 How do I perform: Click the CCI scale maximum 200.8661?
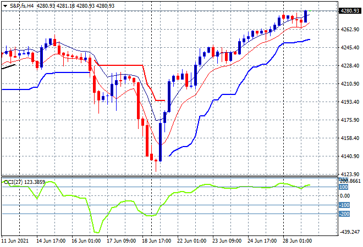coord(350,181)
